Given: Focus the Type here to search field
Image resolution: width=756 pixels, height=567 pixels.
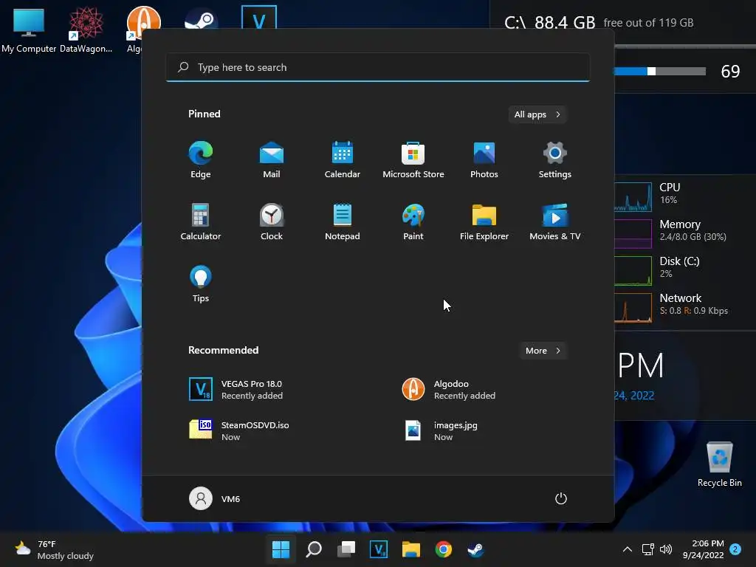Looking at the screenshot, I should point(377,67).
